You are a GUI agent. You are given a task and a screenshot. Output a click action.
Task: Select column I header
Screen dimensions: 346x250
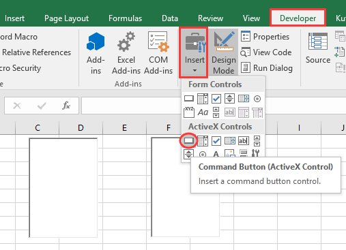click(x=299, y=127)
